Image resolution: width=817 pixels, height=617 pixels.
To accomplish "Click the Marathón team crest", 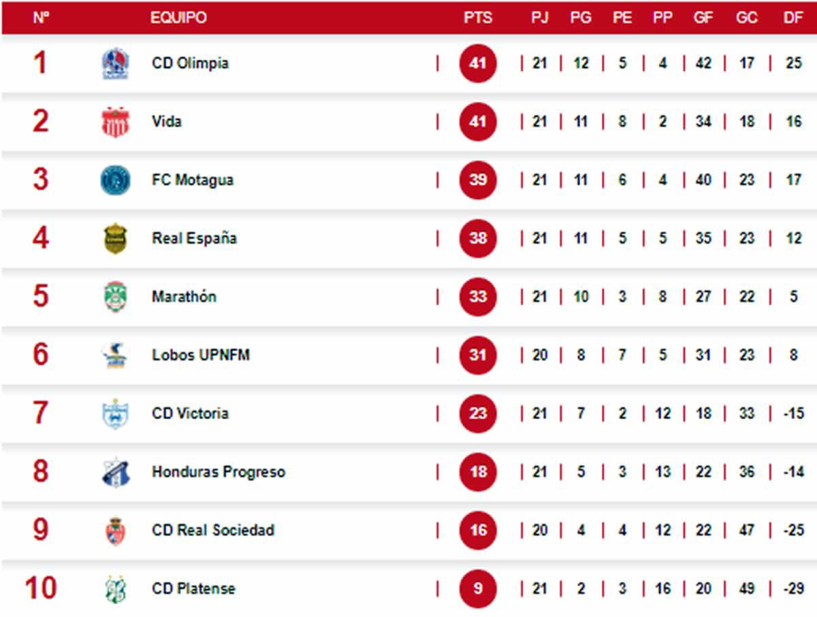I will pos(115,297).
